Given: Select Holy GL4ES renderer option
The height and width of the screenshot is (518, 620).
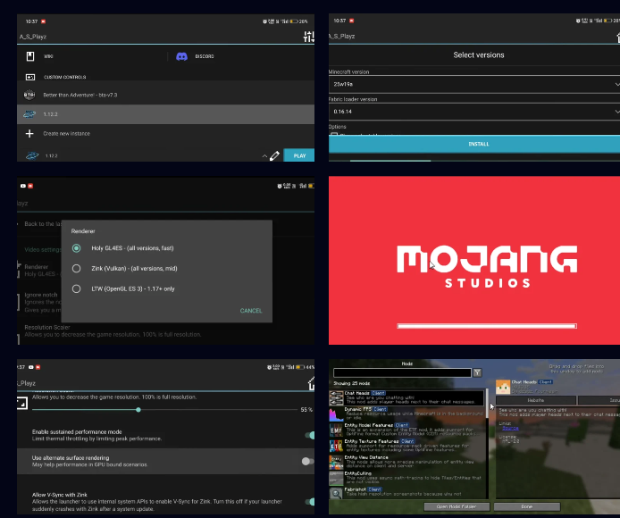Looking at the screenshot, I should pyautogui.click(x=77, y=247).
